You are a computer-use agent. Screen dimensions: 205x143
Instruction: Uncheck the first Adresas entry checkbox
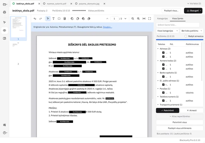click(163, 53)
